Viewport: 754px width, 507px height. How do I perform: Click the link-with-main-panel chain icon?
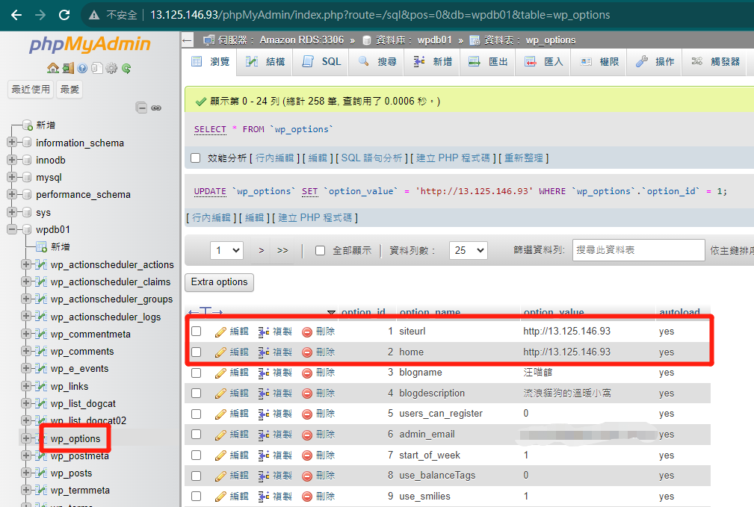(x=156, y=108)
